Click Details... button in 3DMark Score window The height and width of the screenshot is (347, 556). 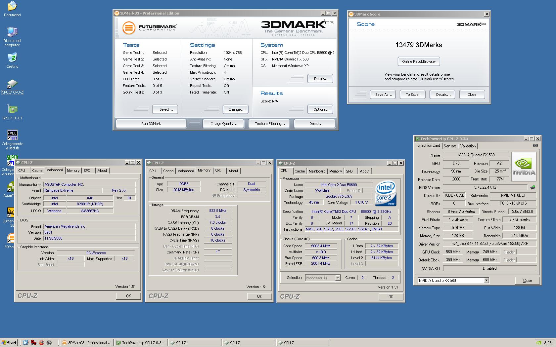pos(443,95)
